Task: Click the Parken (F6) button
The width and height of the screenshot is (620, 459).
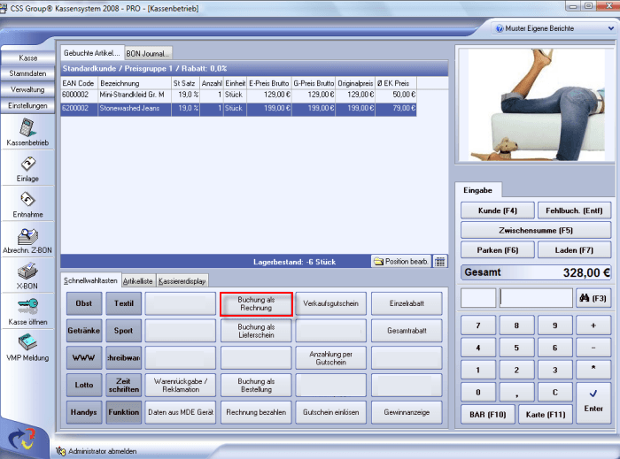Action: [498, 250]
